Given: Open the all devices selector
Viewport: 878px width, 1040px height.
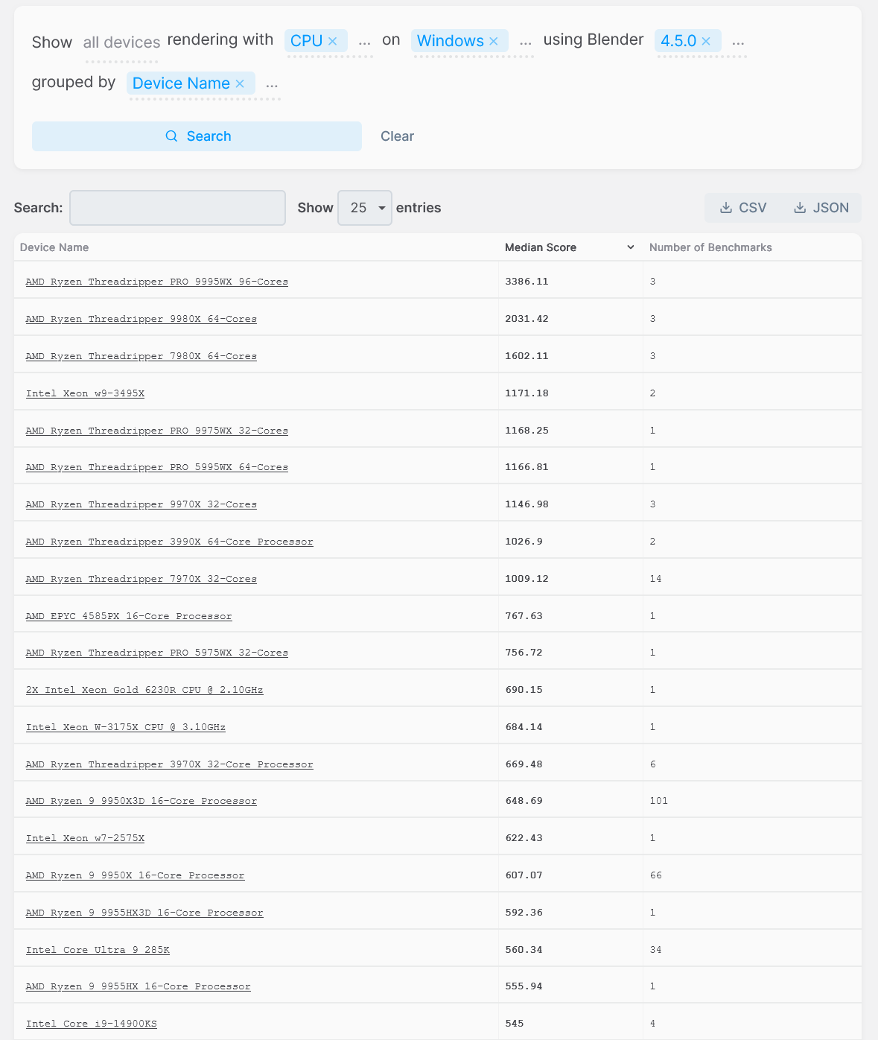Looking at the screenshot, I should tap(121, 42).
